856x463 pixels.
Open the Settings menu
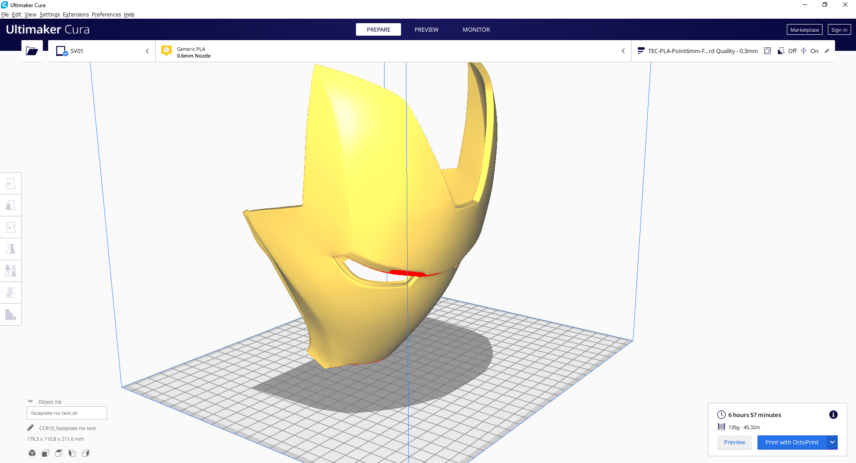click(x=50, y=14)
